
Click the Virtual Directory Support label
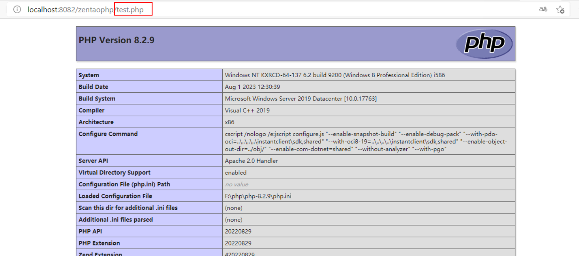coord(114,172)
